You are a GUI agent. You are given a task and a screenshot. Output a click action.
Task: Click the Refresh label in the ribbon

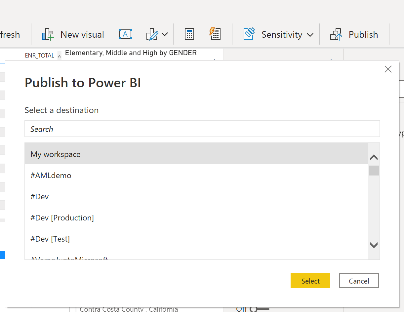(10, 34)
